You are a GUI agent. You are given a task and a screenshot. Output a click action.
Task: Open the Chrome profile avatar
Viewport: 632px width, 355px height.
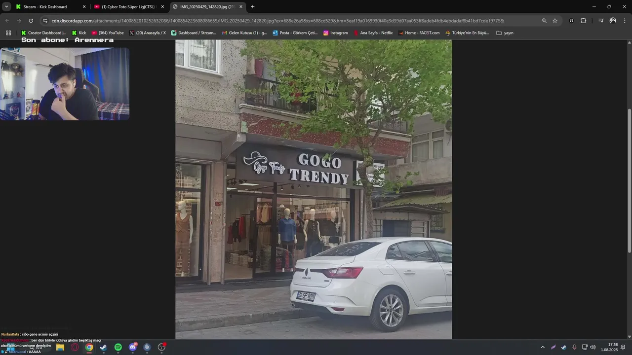tap(613, 21)
